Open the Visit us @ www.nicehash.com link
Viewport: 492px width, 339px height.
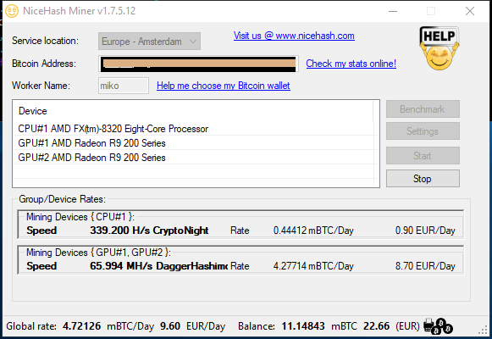tap(294, 36)
